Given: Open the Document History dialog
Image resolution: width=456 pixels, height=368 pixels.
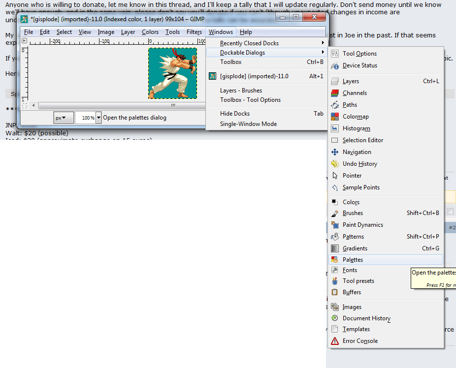Looking at the screenshot, I should pos(386,318).
